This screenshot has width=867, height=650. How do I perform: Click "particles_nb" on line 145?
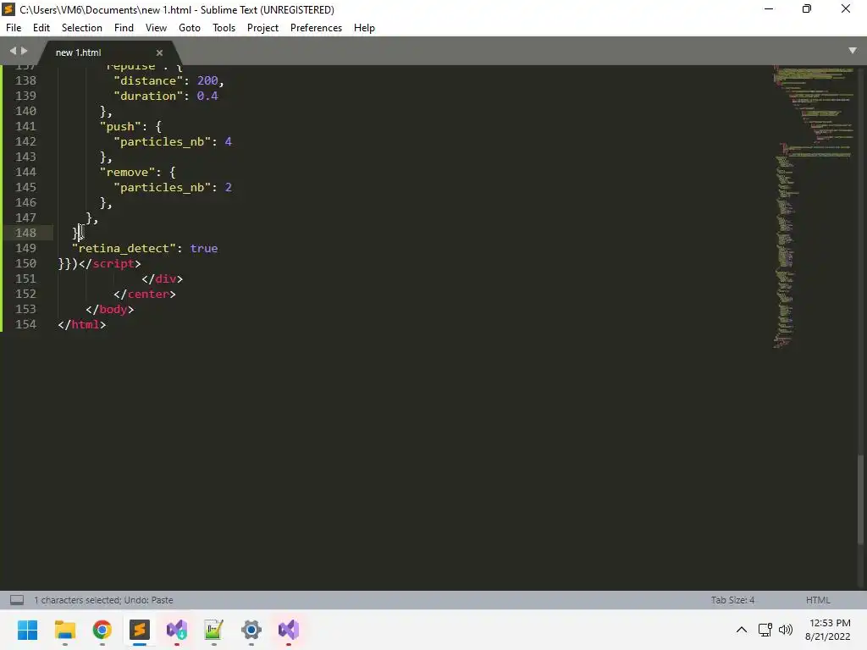coord(162,187)
